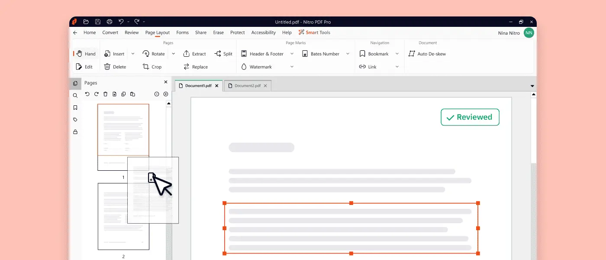Screen dimensions: 606x260
Task: Expand Header & Footer dropdown arrow
Action: tap(292, 54)
